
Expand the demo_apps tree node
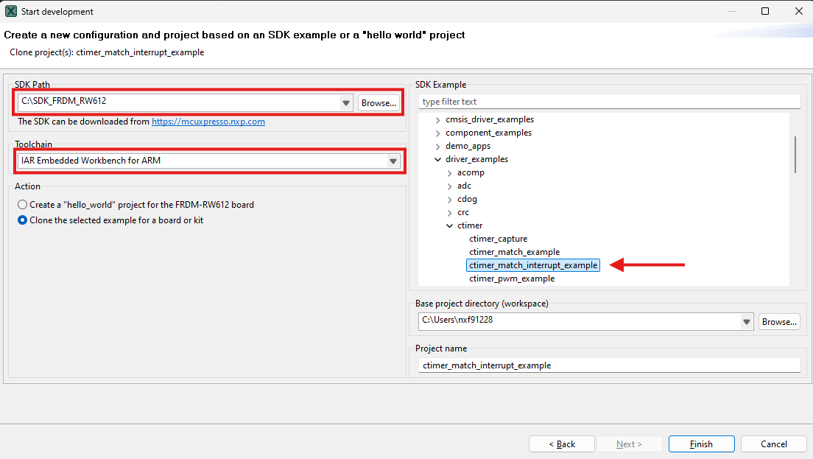point(439,147)
